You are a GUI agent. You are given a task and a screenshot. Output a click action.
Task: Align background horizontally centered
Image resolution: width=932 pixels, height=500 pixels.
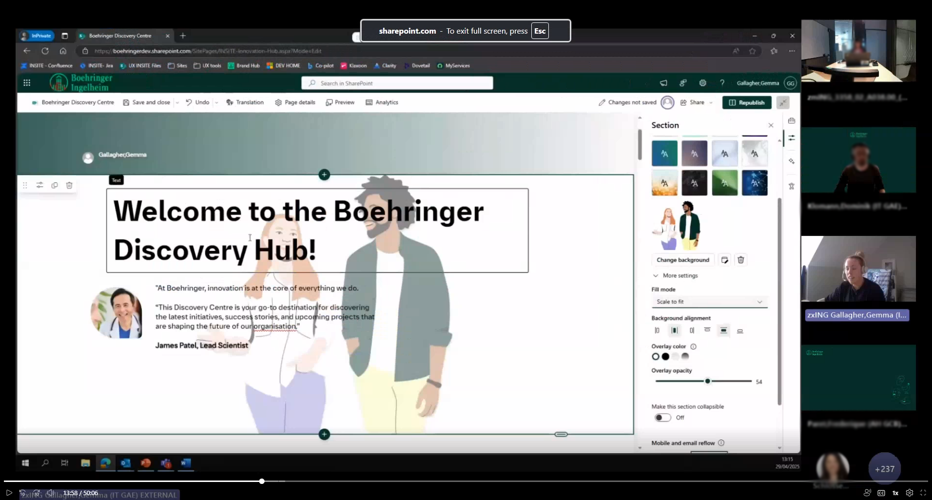pos(675,330)
